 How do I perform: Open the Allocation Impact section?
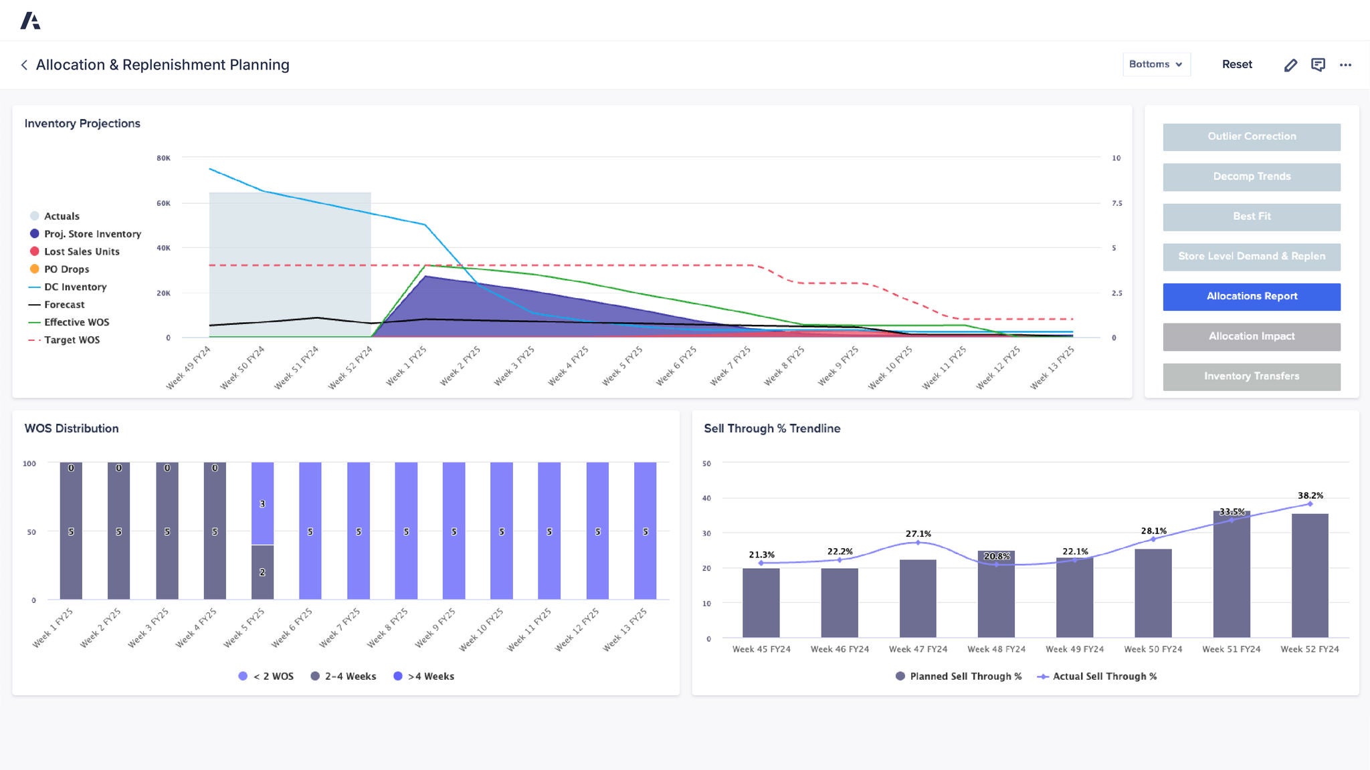[1252, 336]
